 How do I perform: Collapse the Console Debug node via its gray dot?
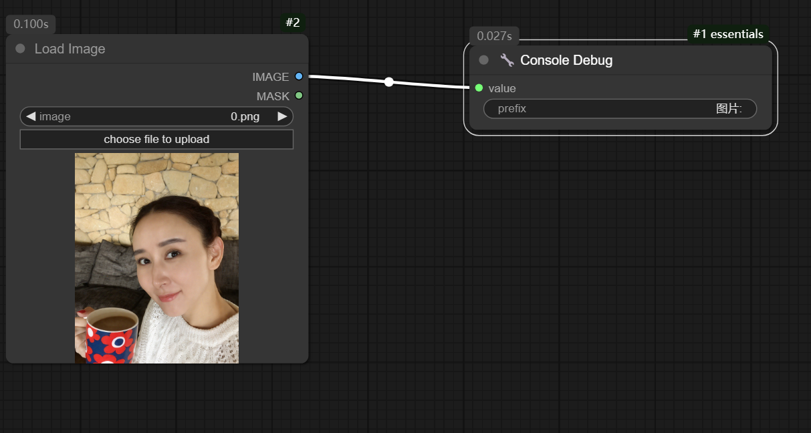click(483, 60)
